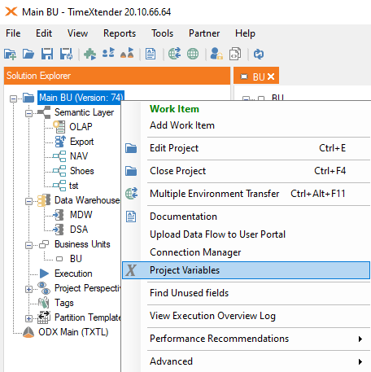Click the Save floppy disk toolbar icon
Image resolution: width=371 pixels, height=372 pixels.
[47, 54]
